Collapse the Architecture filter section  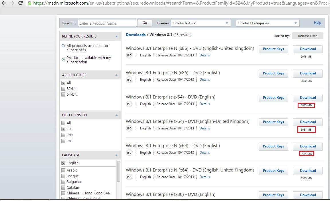(x=116, y=75)
